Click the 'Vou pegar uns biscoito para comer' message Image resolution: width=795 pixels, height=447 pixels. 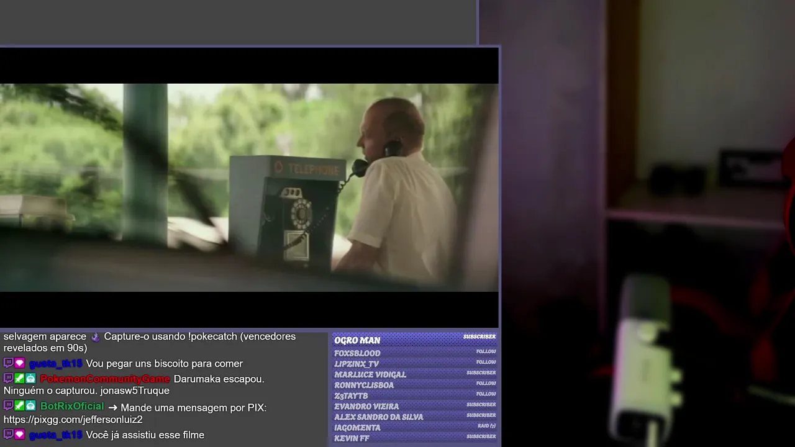(x=164, y=364)
